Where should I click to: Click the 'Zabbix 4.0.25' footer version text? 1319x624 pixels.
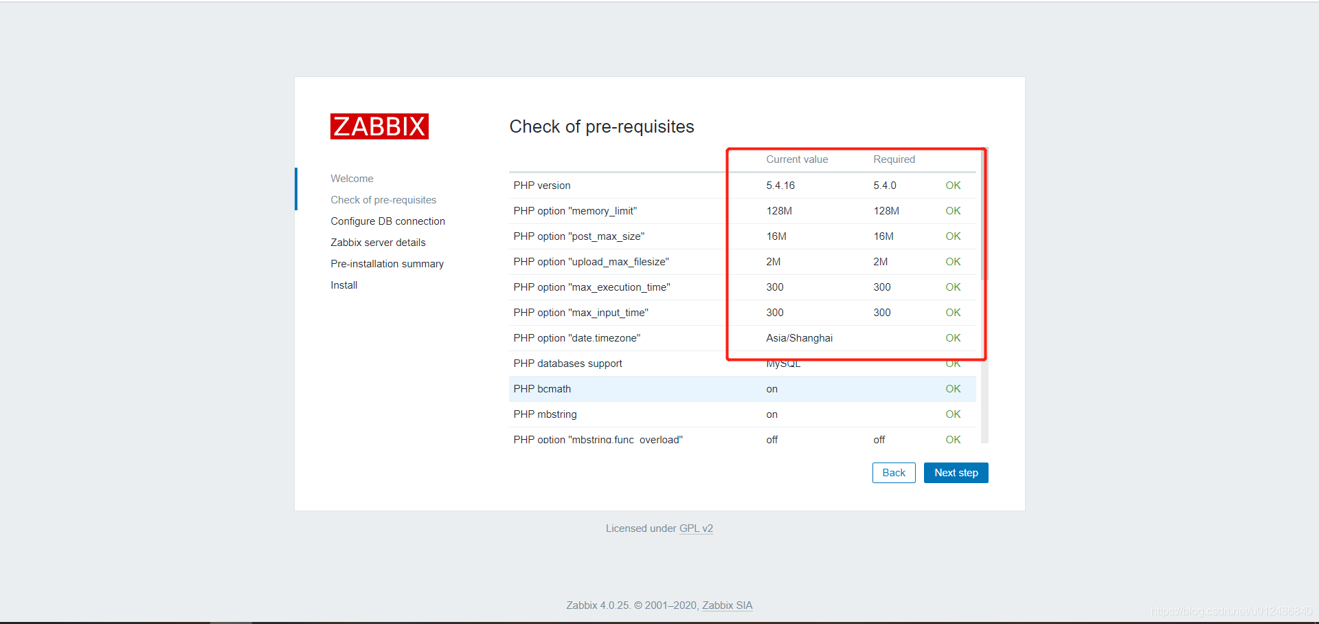tap(598, 605)
